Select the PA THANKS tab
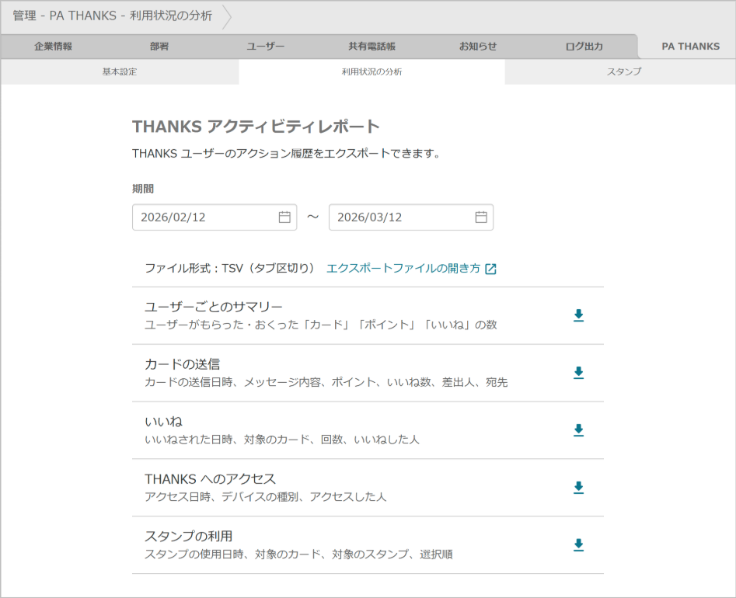 coord(689,46)
